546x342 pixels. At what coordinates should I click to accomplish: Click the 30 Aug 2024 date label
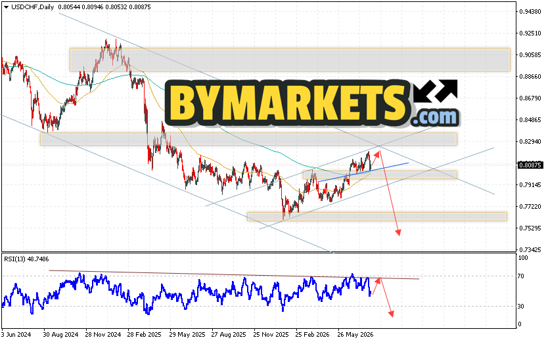click(x=60, y=335)
